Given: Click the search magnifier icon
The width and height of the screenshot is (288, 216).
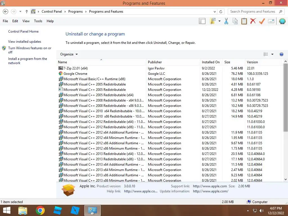Looking at the screenshot, I should coord(280,12).
